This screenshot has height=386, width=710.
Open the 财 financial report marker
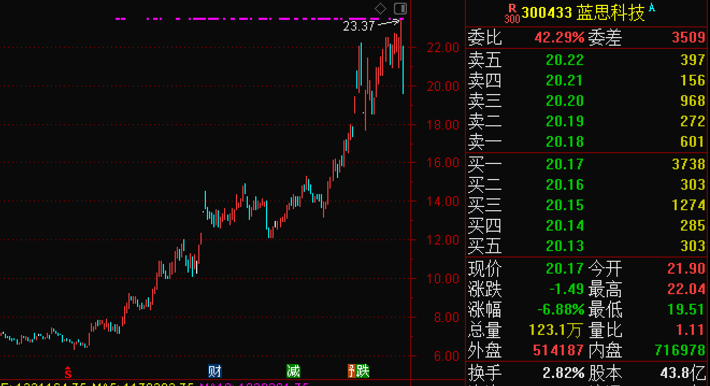click(215, 371)
